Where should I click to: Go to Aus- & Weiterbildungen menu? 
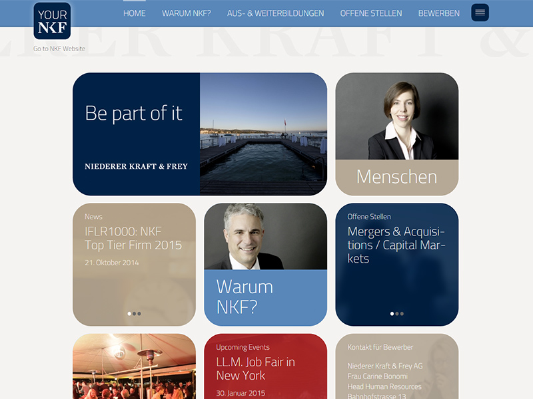[275, 13]
